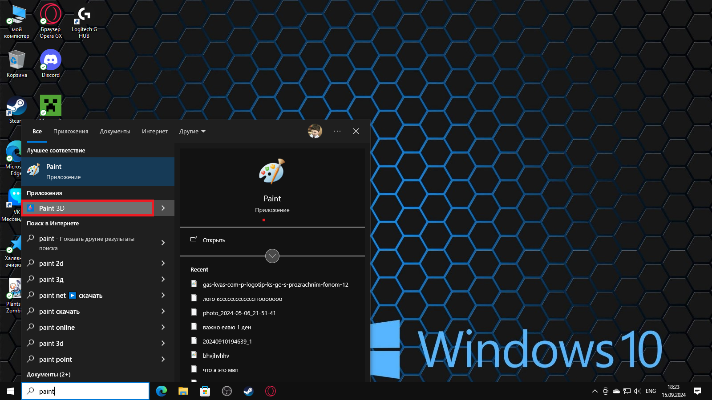Open recent file 'gas-kvas-com-p-logotip-ks-go-s-prozrachnim-fonom-12'
712x400 pixels.
click(275, 284)
